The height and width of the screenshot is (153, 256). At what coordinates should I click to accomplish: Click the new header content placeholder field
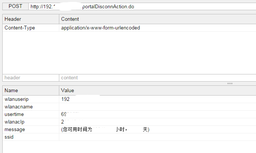pos(157,78)
